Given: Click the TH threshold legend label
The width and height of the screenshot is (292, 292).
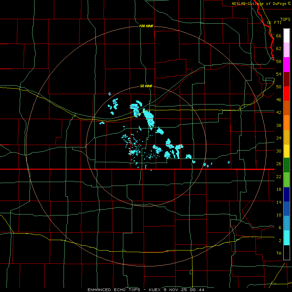Looking at the screenshot, I should click(279, 253).
